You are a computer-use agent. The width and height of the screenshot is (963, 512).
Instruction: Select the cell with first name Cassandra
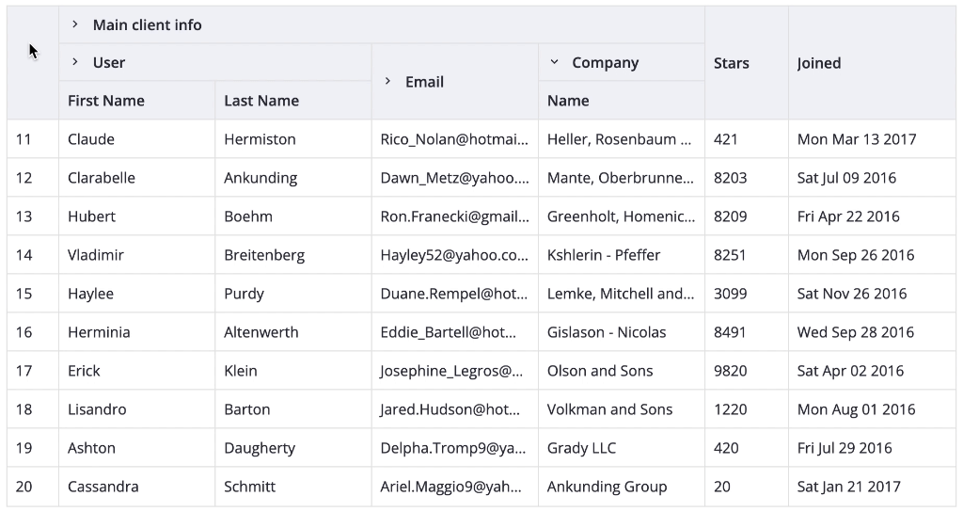pyautogui.click(x=137, y=487)
